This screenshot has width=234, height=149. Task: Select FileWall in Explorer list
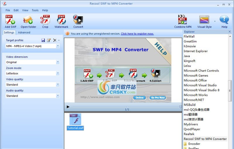coord(189,36)
